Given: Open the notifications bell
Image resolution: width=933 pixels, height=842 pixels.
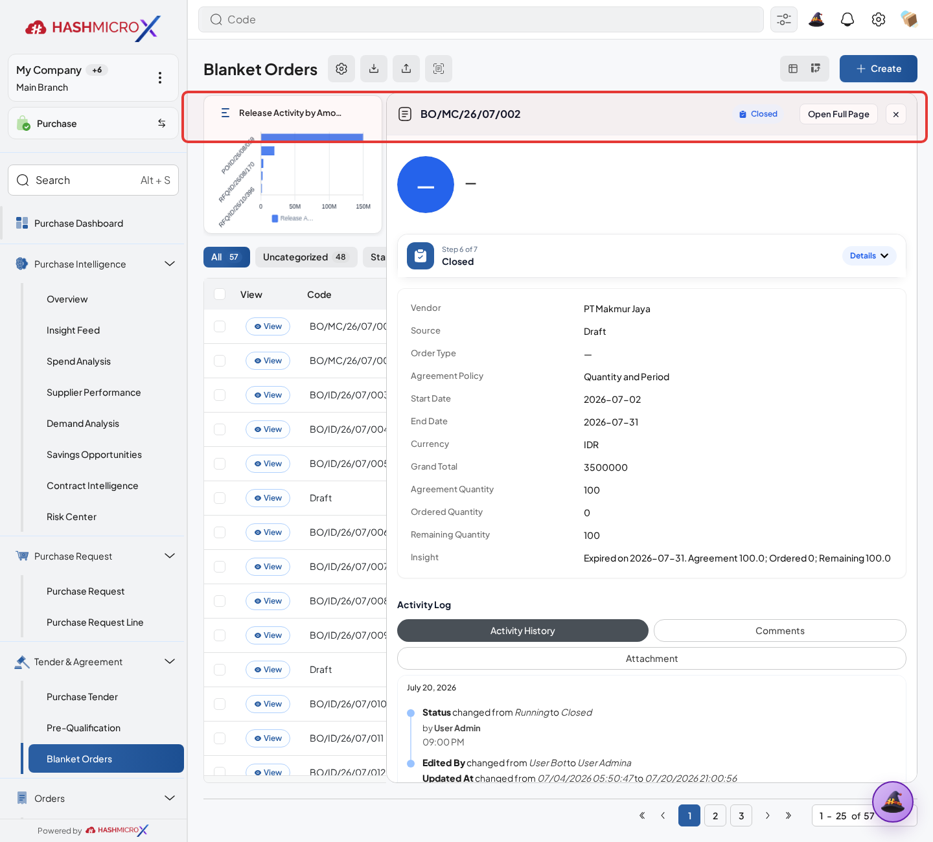Looking at the screenshot, I should pyautogui.click(x=847, y=19).
